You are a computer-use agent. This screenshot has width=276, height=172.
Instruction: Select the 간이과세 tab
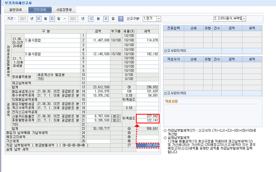point(40,10)
